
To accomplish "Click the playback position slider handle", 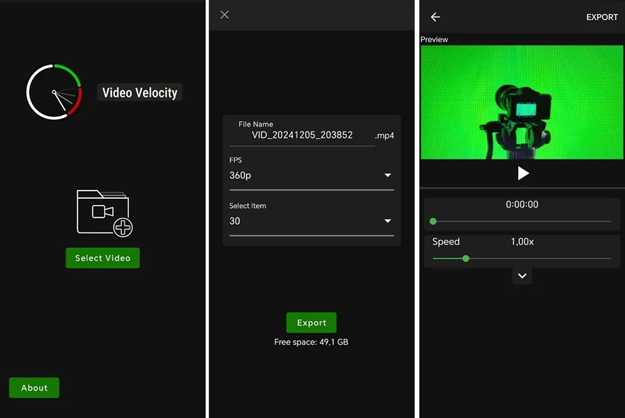I will pos(433,221).
